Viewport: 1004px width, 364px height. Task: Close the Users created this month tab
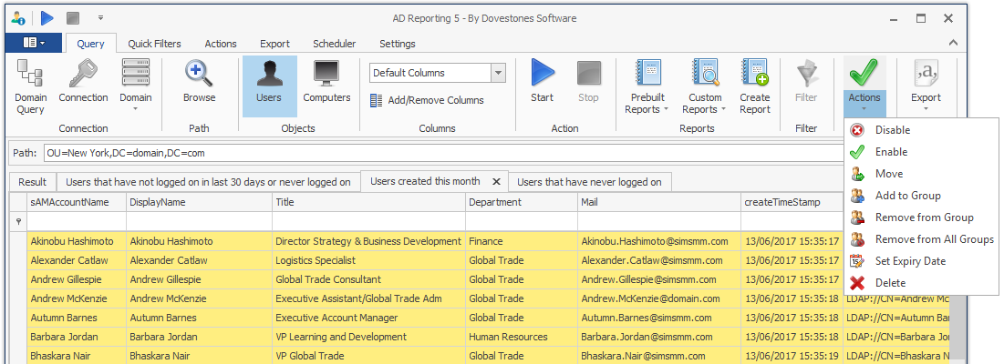[496, 181]
